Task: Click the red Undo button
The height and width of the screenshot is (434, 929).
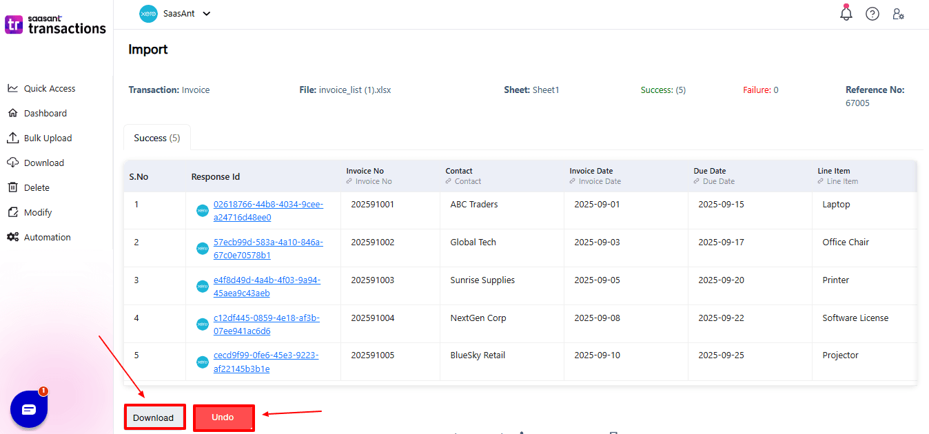Action: [223, 417]
